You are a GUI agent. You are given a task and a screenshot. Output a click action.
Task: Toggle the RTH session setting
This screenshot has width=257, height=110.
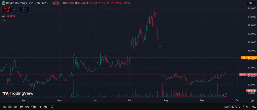tap(245, 107)
